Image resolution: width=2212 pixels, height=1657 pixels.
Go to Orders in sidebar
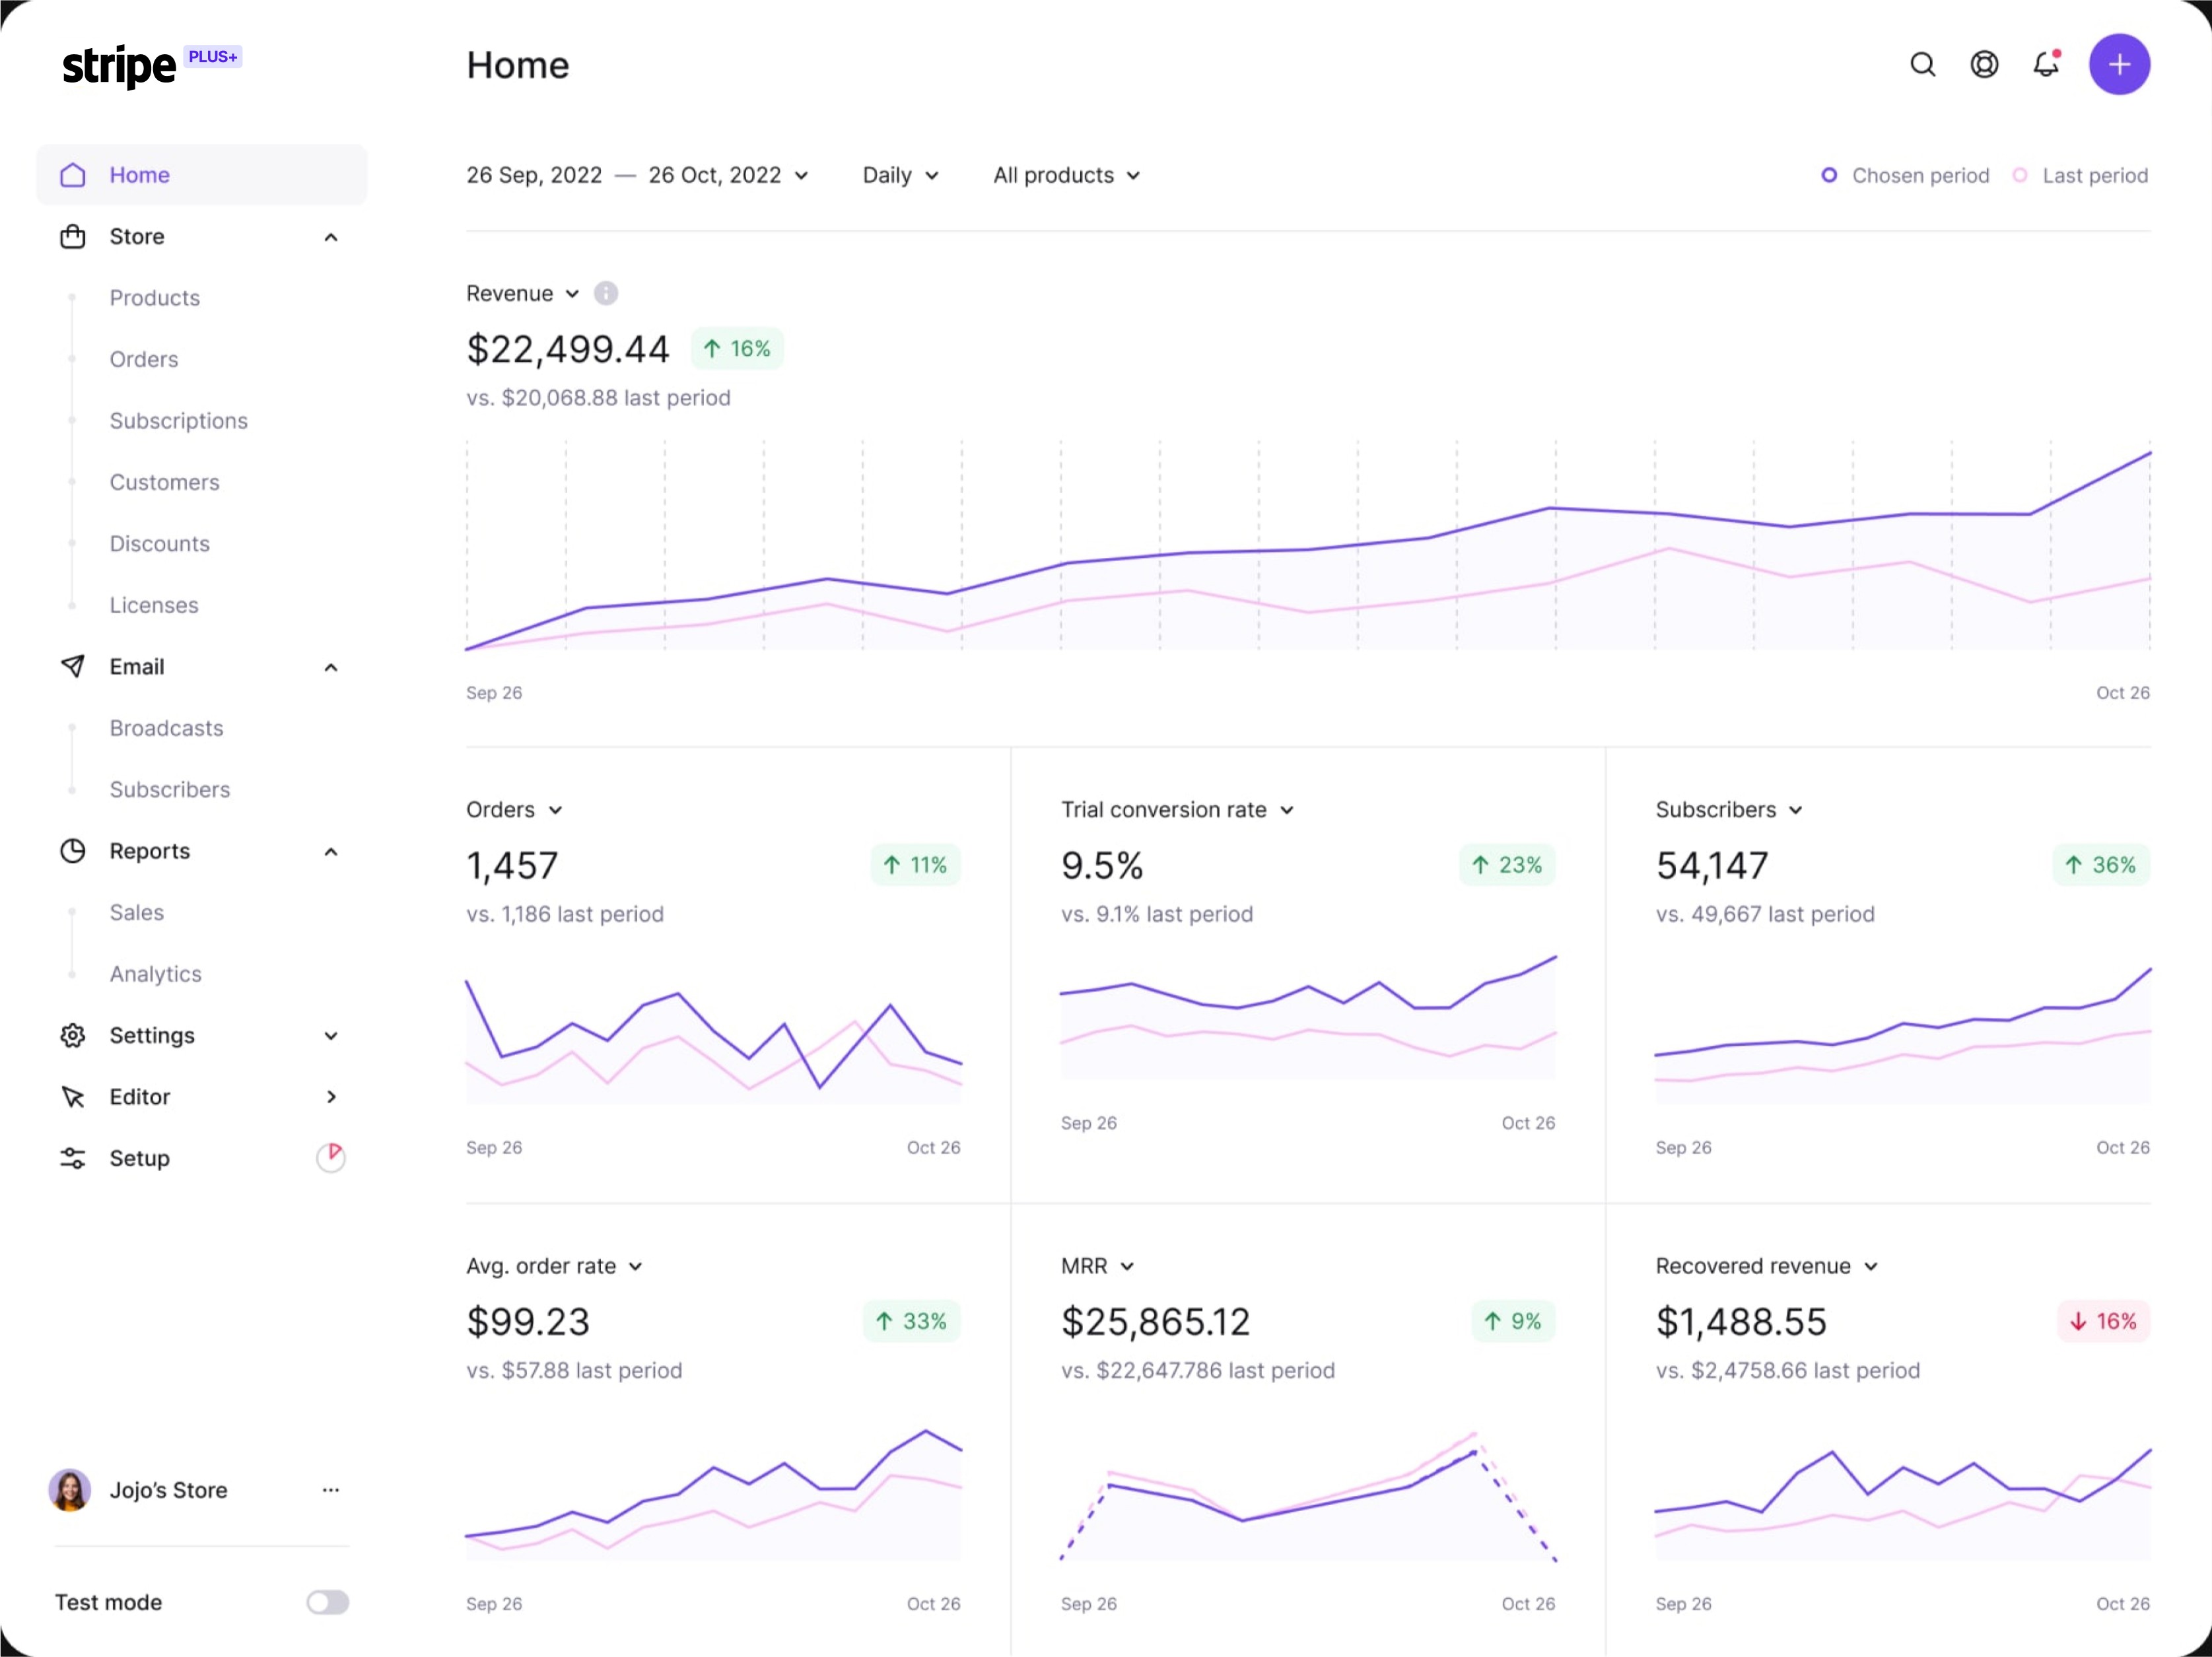point(144,359)
